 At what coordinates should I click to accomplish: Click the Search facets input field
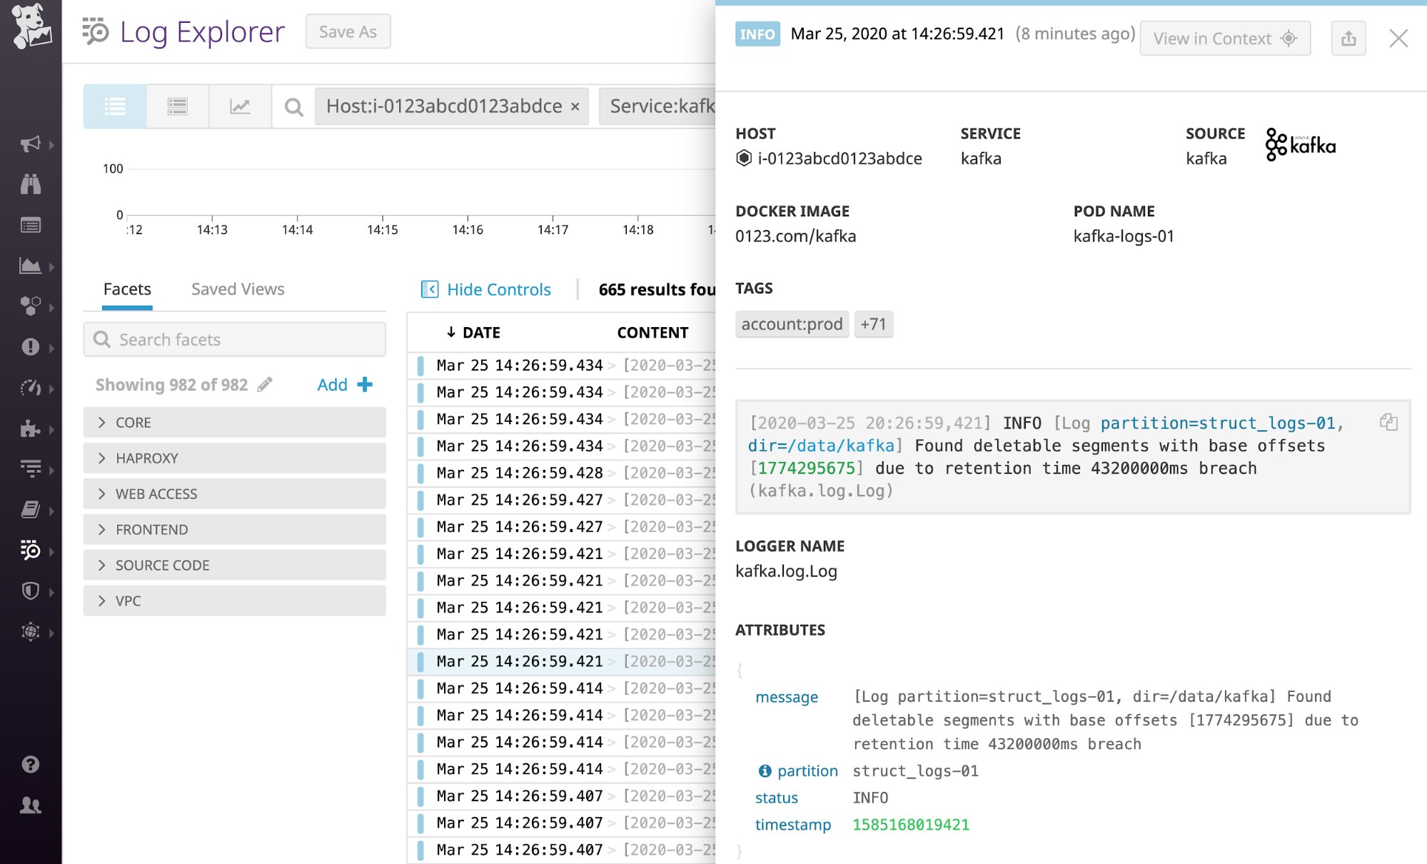pos(234,339)
